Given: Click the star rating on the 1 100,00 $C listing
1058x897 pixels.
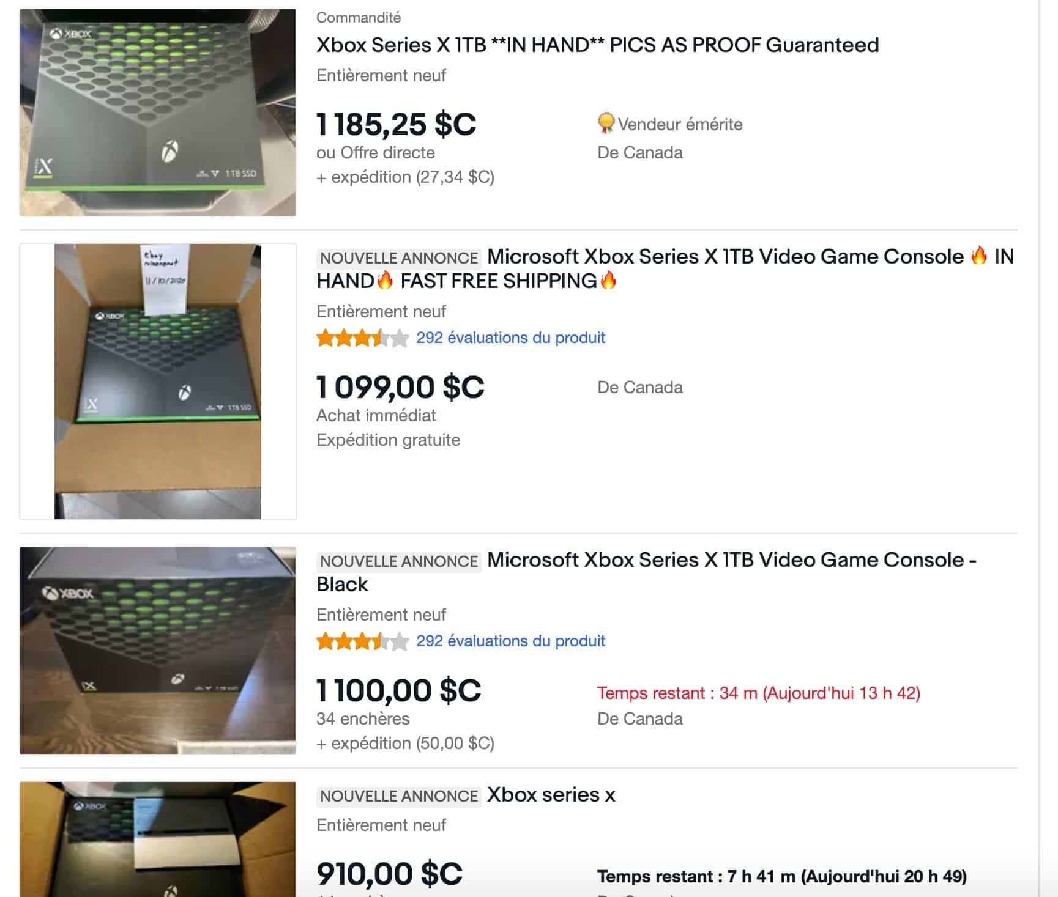Looking at the screenshot, I should (x=362, y=641).
